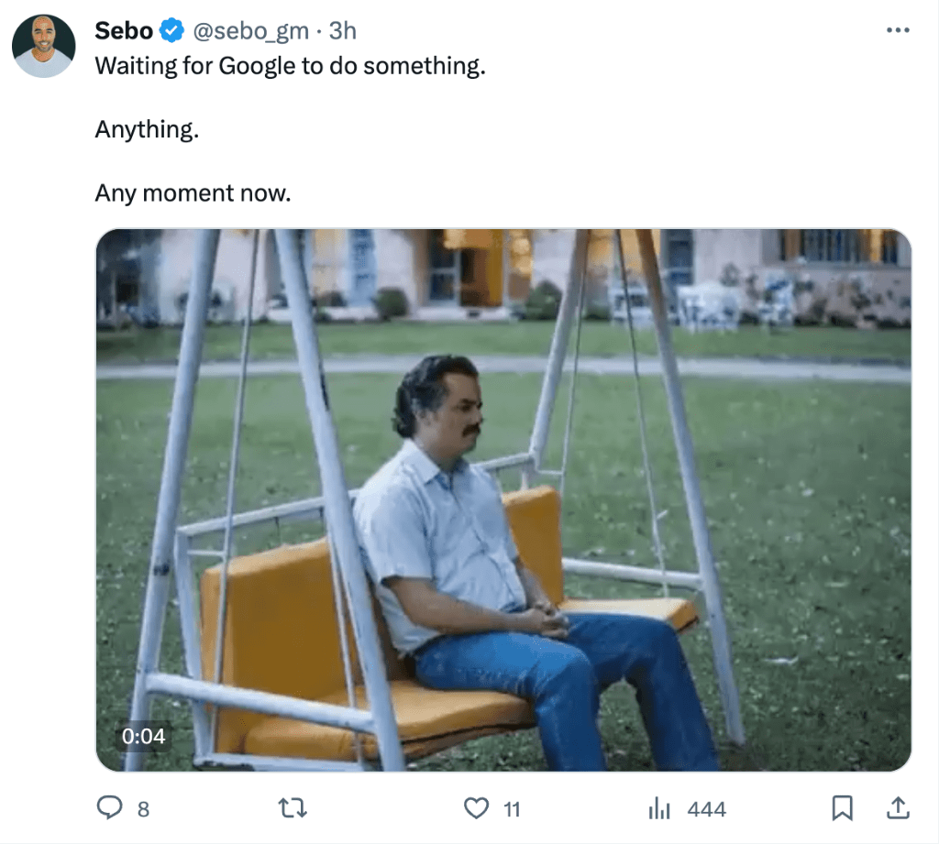Open the @sebo_gm handle link

pyautogui.click(x=249, y=30)
